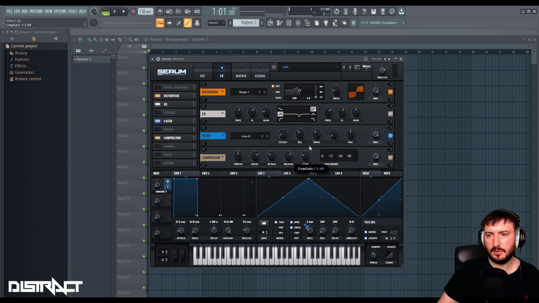
Task: Open the Distortion effect type dropdown
Action: point(213,92)
